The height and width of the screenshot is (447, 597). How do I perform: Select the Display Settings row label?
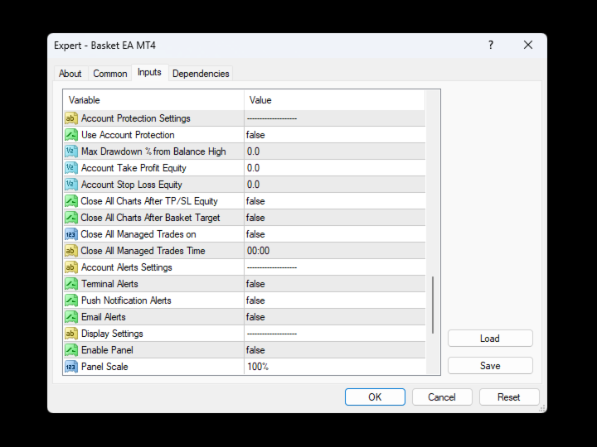[112, 334]
